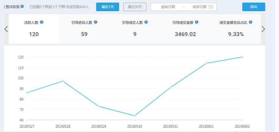Select the 最近30天 time range
This screenshot has height=132, width=279.
click(x=135, y=7)
